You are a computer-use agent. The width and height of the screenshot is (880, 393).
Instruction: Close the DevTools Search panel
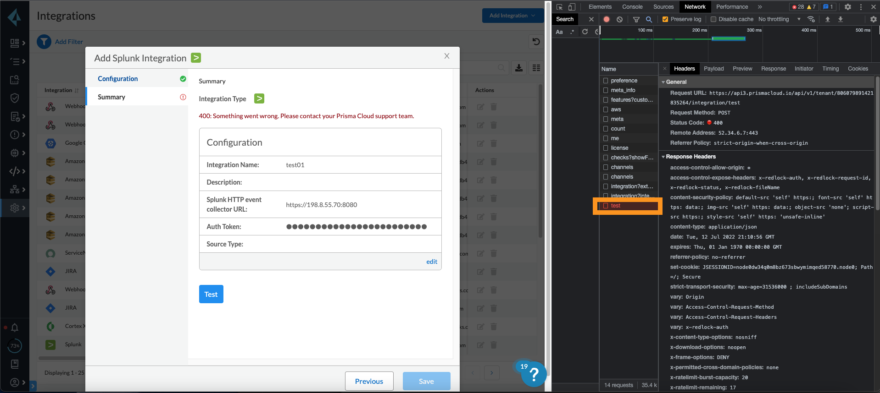pyautogui.click(x=591, y=19)
